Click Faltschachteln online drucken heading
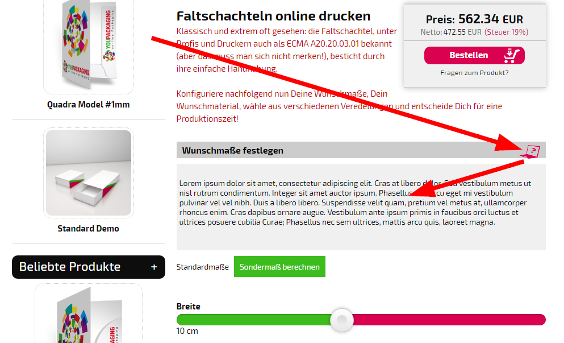Image resolution: width=564 pixels, height=343 pixels. coord(273,16)
